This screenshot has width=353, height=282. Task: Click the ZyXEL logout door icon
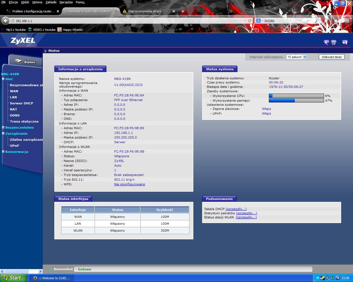[x=345, y=42]
